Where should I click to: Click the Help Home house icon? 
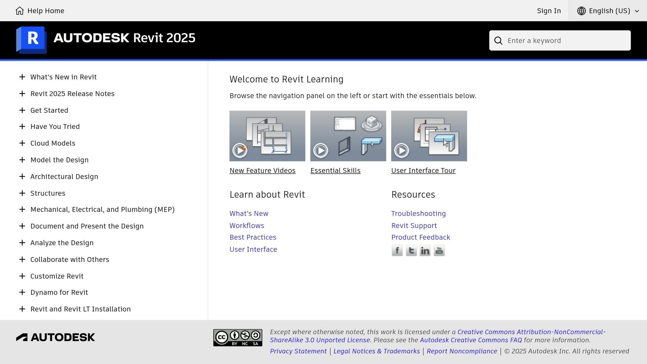tap(20, 11)
